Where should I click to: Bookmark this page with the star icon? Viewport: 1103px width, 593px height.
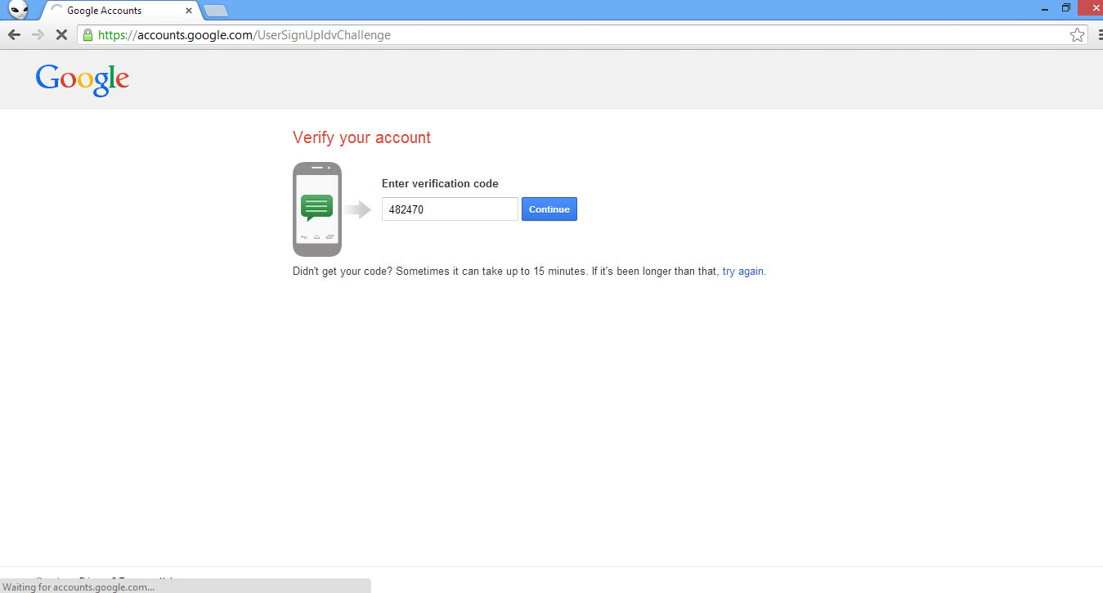click(1077, 35)
